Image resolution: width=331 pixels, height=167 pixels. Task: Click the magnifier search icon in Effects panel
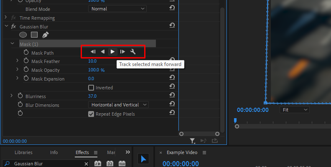[7, 164]
